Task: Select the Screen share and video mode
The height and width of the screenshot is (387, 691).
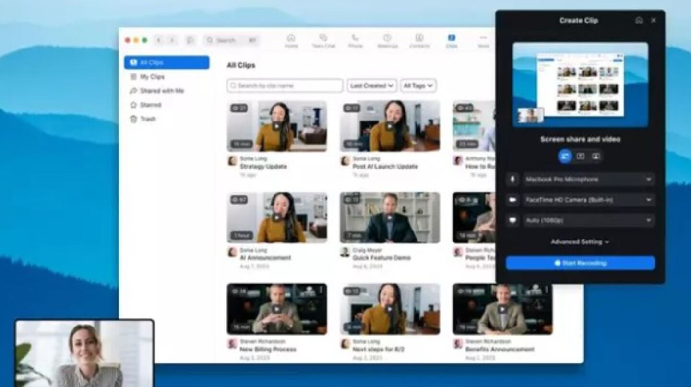Action: click(x=565, y=156)
